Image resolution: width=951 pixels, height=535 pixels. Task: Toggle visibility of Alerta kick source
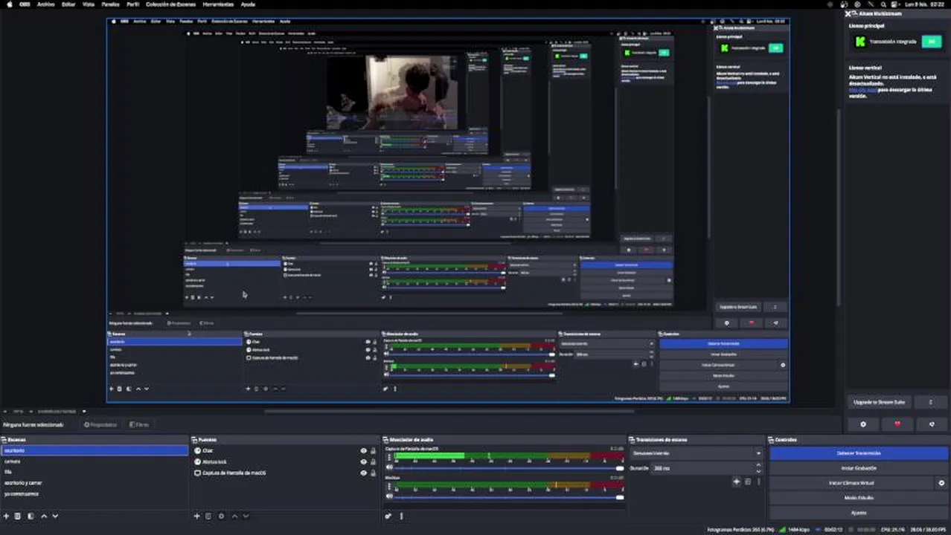pos(363,462)
